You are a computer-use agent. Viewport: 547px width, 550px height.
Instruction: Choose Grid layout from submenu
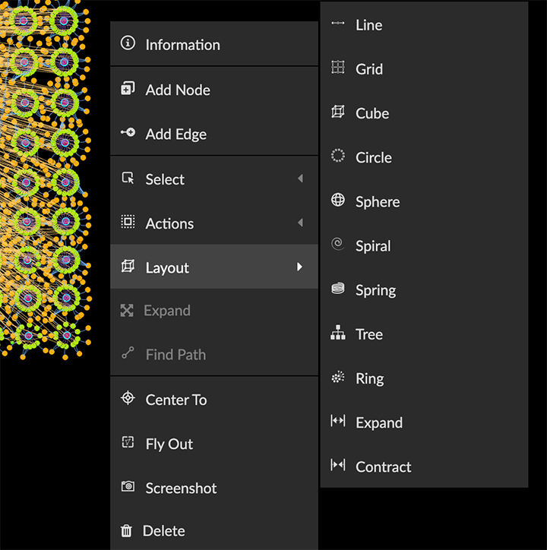coord(369,69)
